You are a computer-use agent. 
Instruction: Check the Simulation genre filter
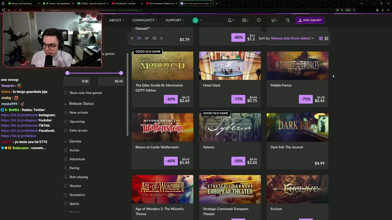(65, 195)
